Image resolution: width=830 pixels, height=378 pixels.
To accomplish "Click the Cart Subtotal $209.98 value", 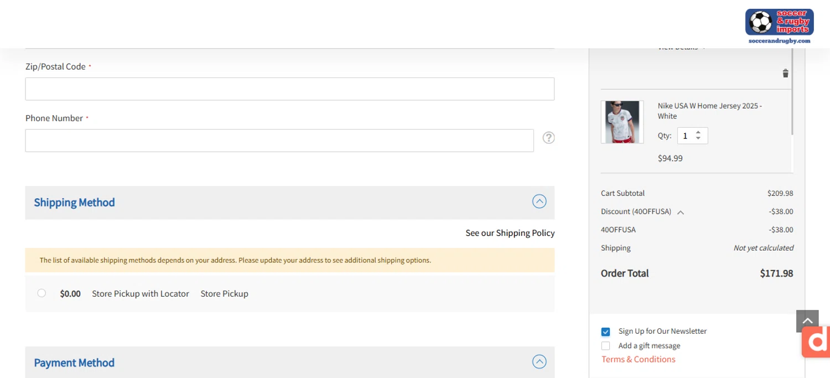I will 780,193.
